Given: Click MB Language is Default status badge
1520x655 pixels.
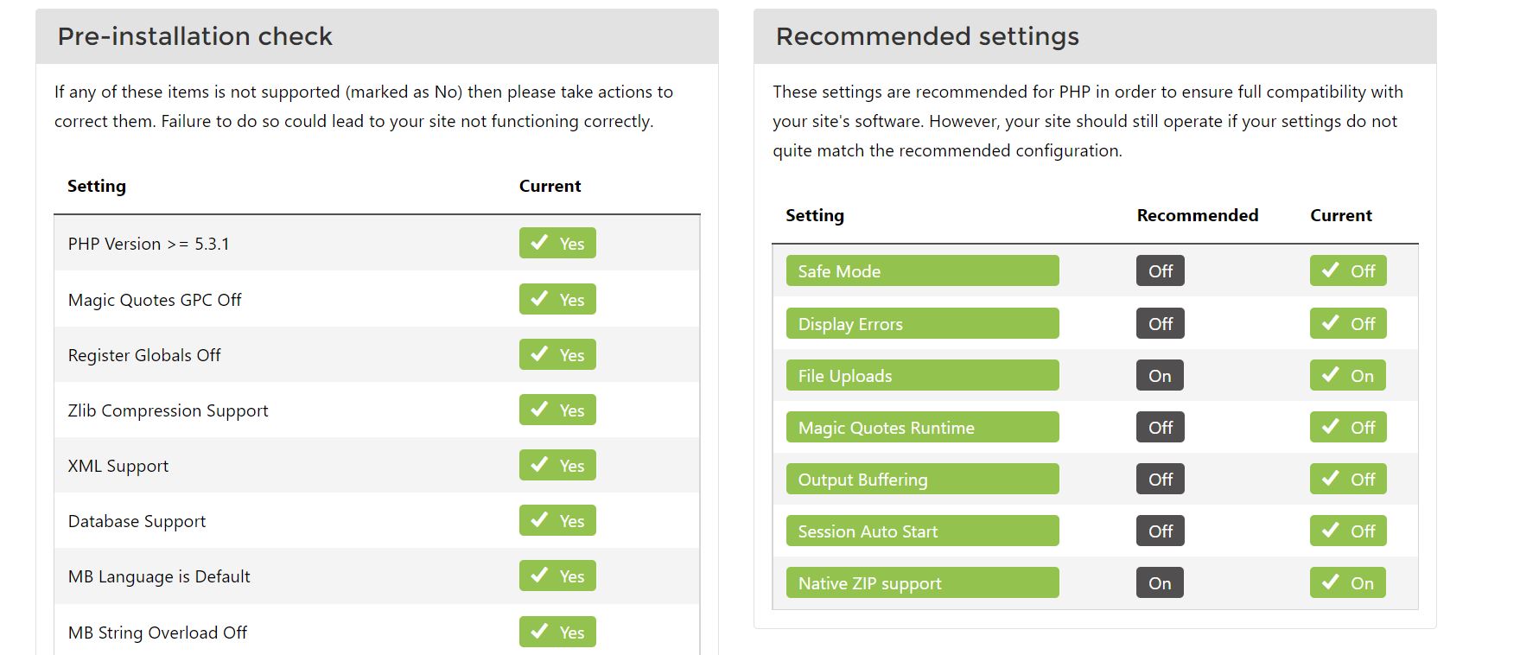Looking at the screenshot, I should coord(557,576).
